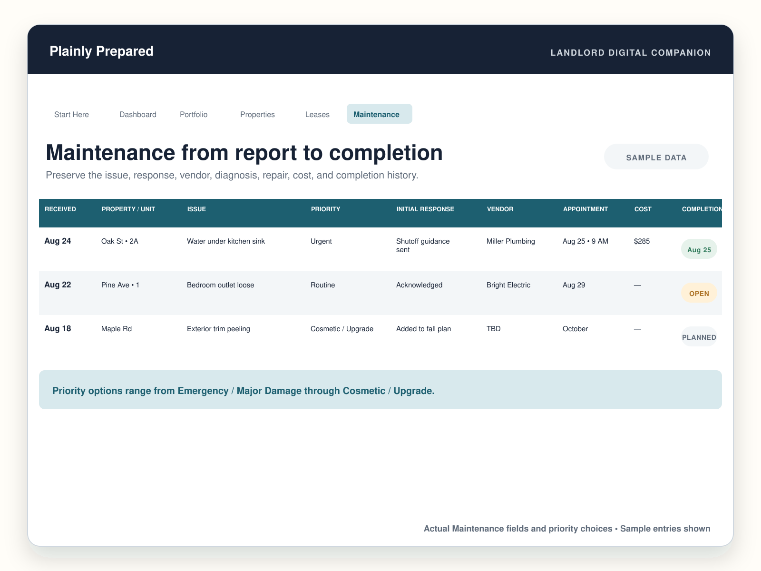Click the PLANNED status badge
Viewport: 761px width, 571px height.
click(x=699, y=337)
